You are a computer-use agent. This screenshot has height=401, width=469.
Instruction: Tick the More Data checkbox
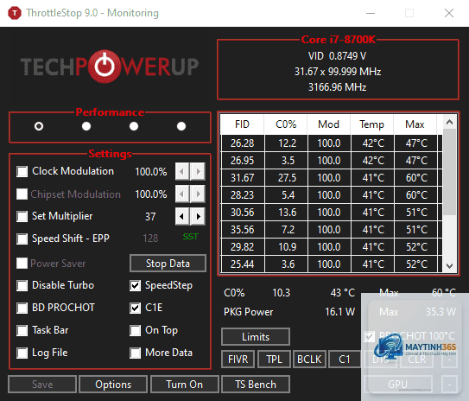click(136, 353)
